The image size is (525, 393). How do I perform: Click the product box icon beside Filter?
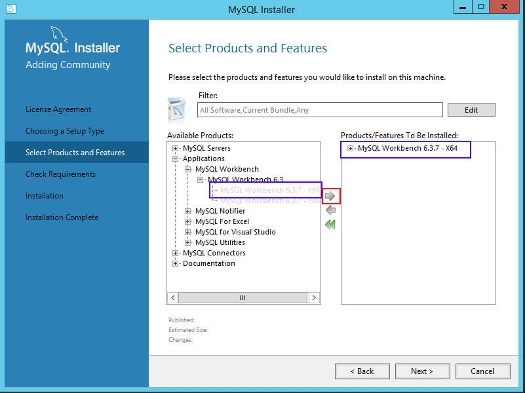176,110
